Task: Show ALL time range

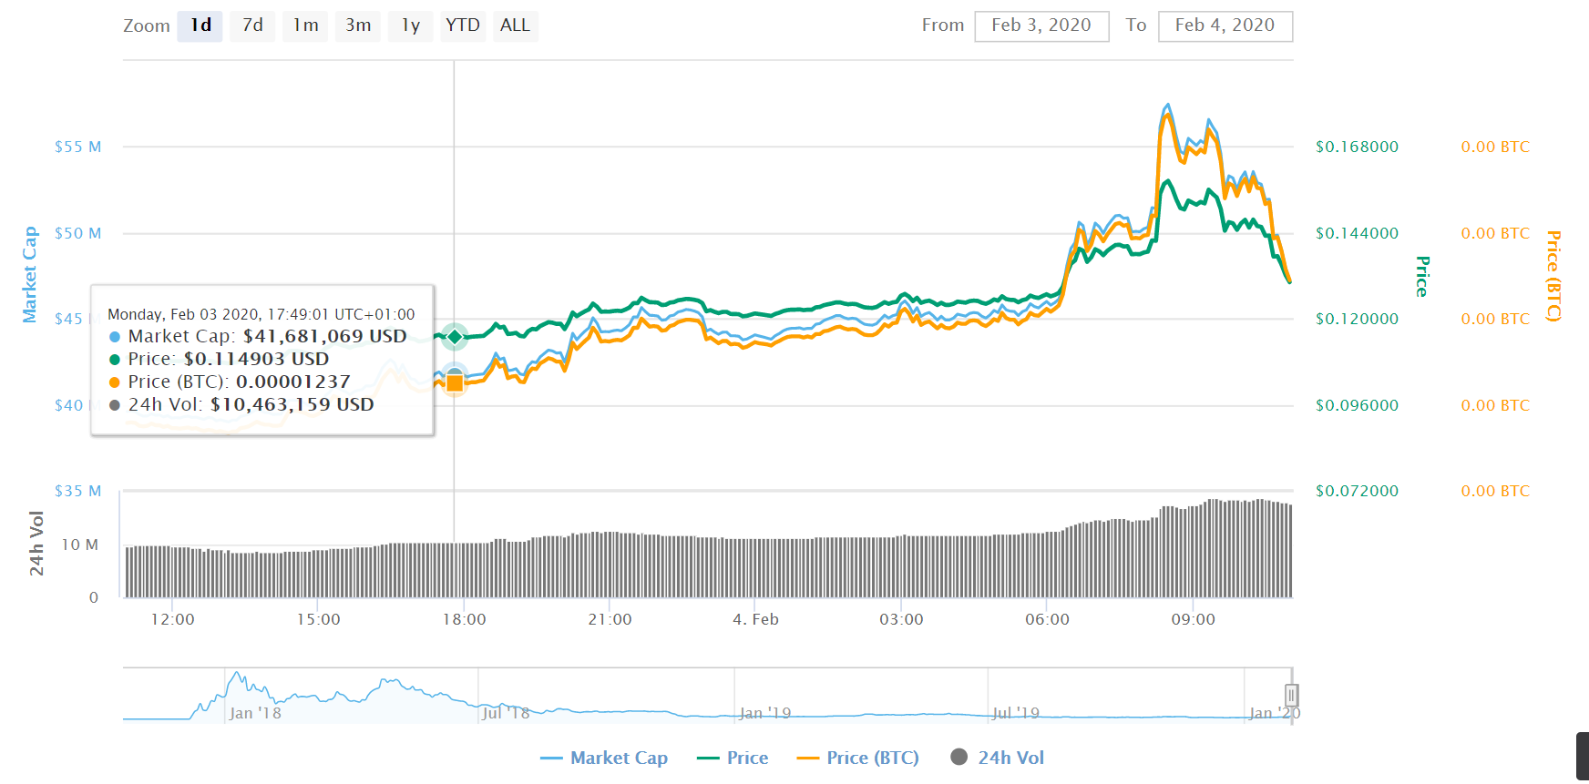Action: (515, 25)
